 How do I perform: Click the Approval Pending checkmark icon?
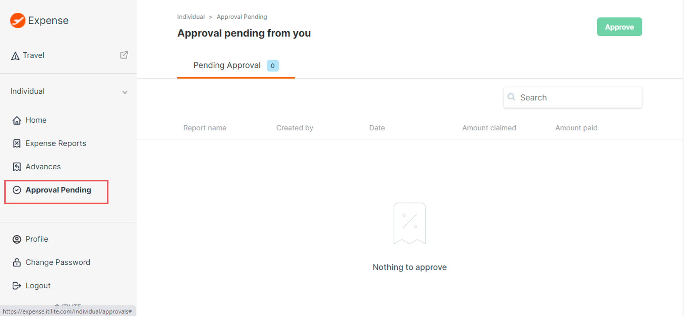point(17,190)
